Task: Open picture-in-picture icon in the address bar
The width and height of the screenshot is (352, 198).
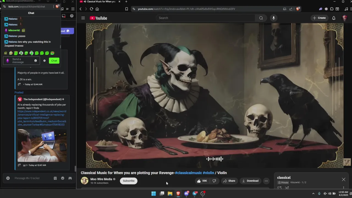Action: [x=285, y=9]
